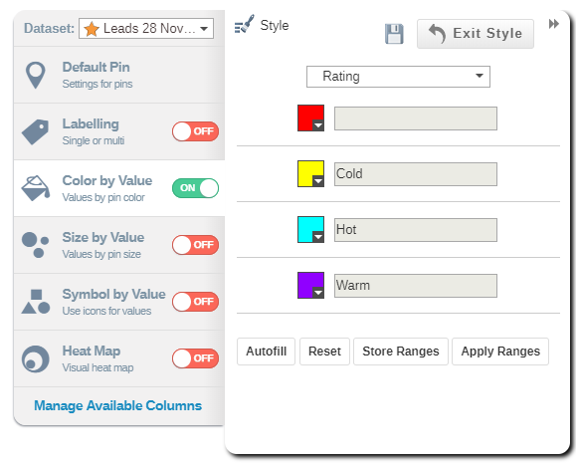The height and width of the screenshot is (470, 580).
Task: Expand the yellow Cold color picker arrow
Action: tap(318, 181)
